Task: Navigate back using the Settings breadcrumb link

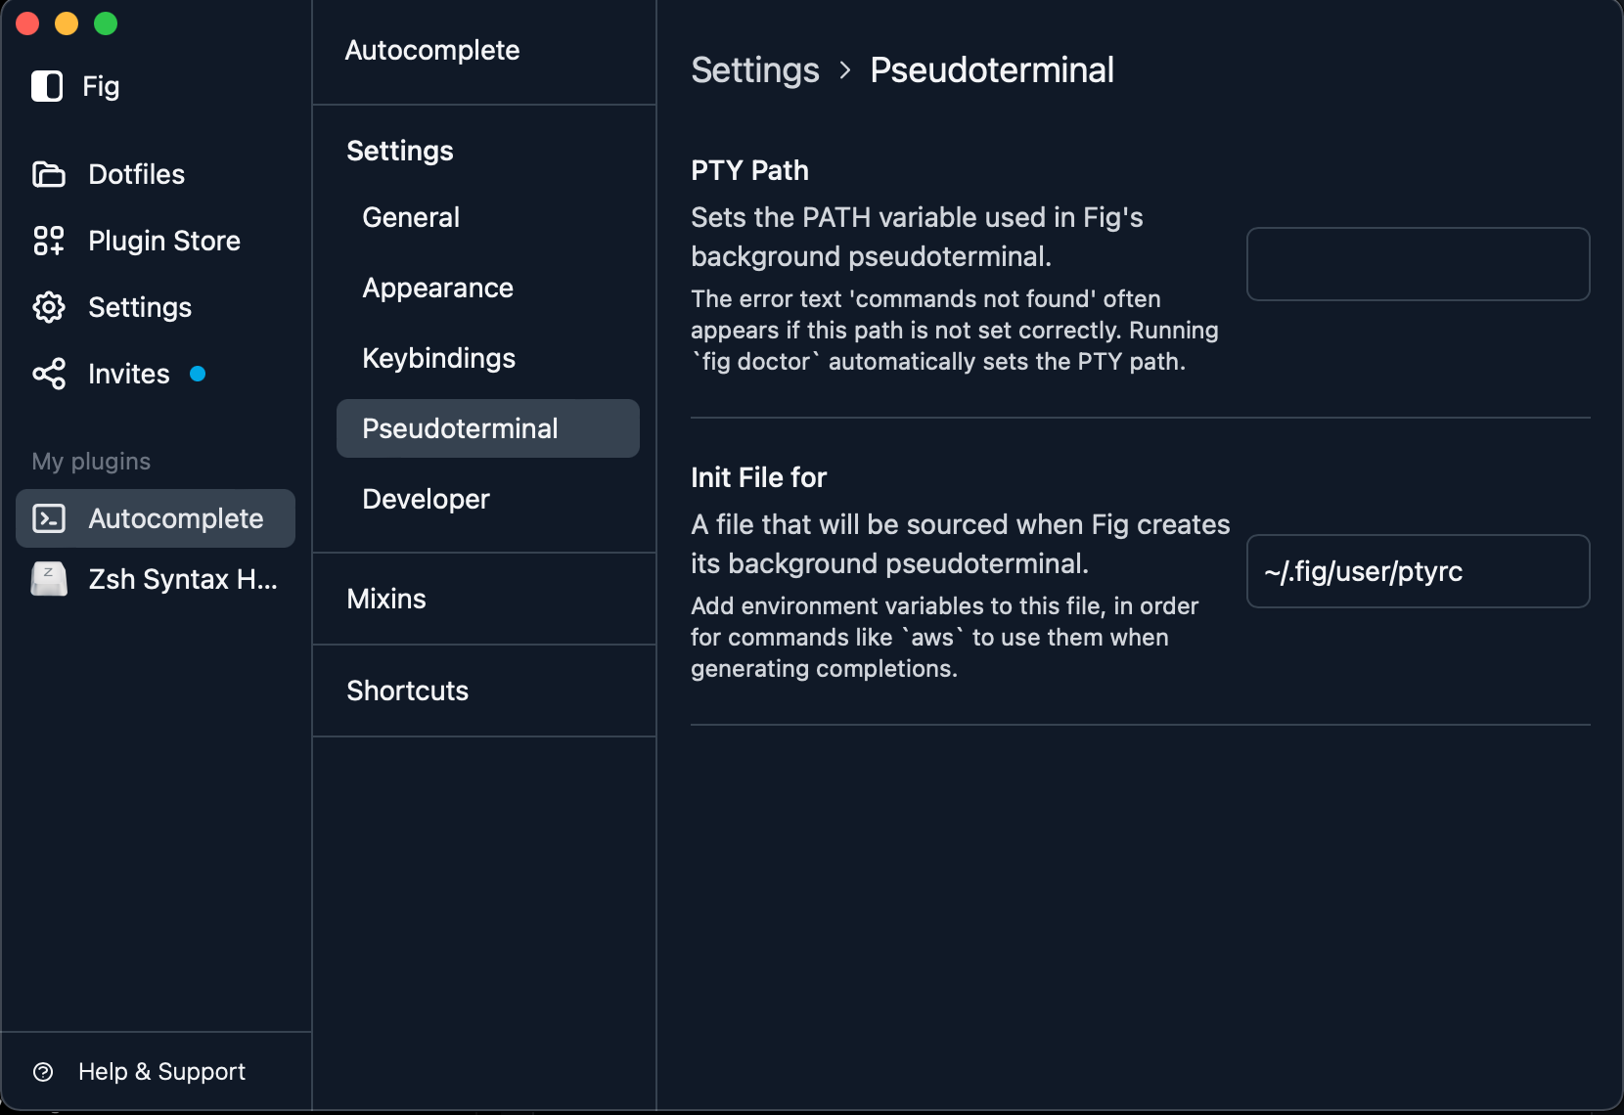Action: [x=754, y=69]
